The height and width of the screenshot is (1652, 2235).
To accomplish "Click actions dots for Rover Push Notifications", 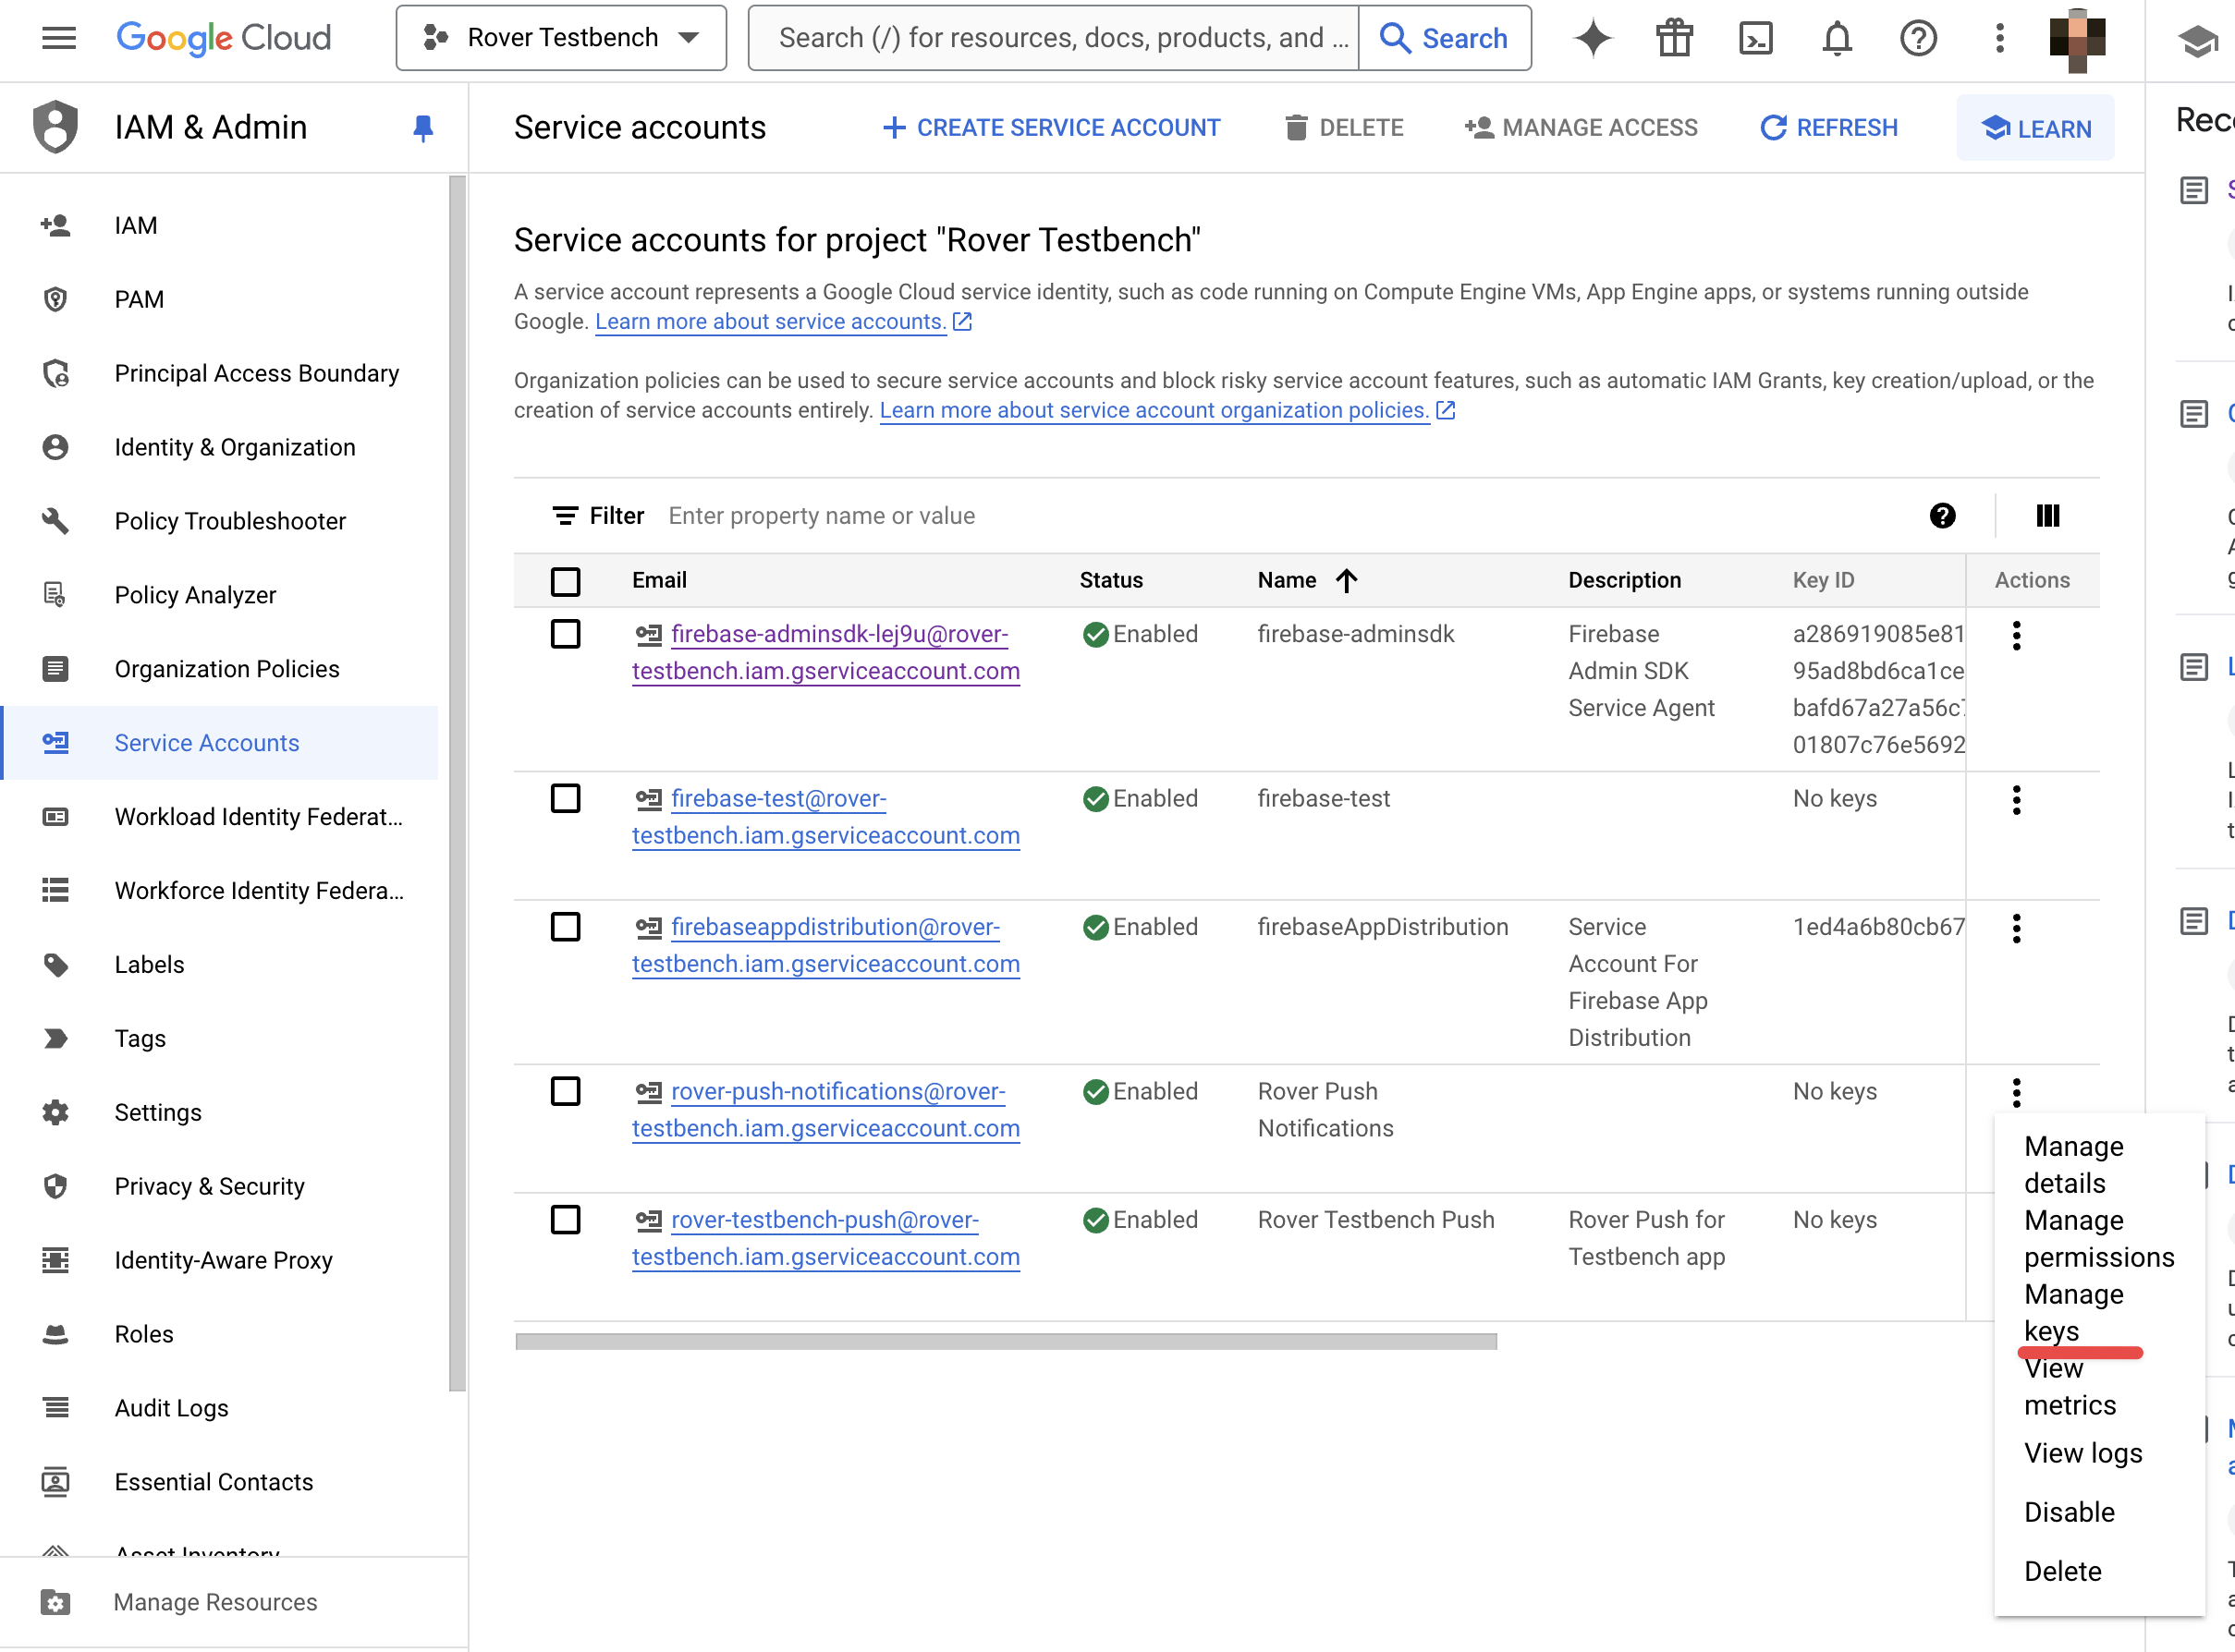I will pyautogui.click(x=2016, y=1093).
